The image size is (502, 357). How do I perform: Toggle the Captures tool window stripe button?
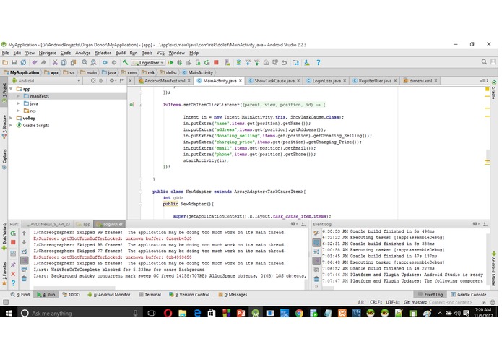(4, 159)
